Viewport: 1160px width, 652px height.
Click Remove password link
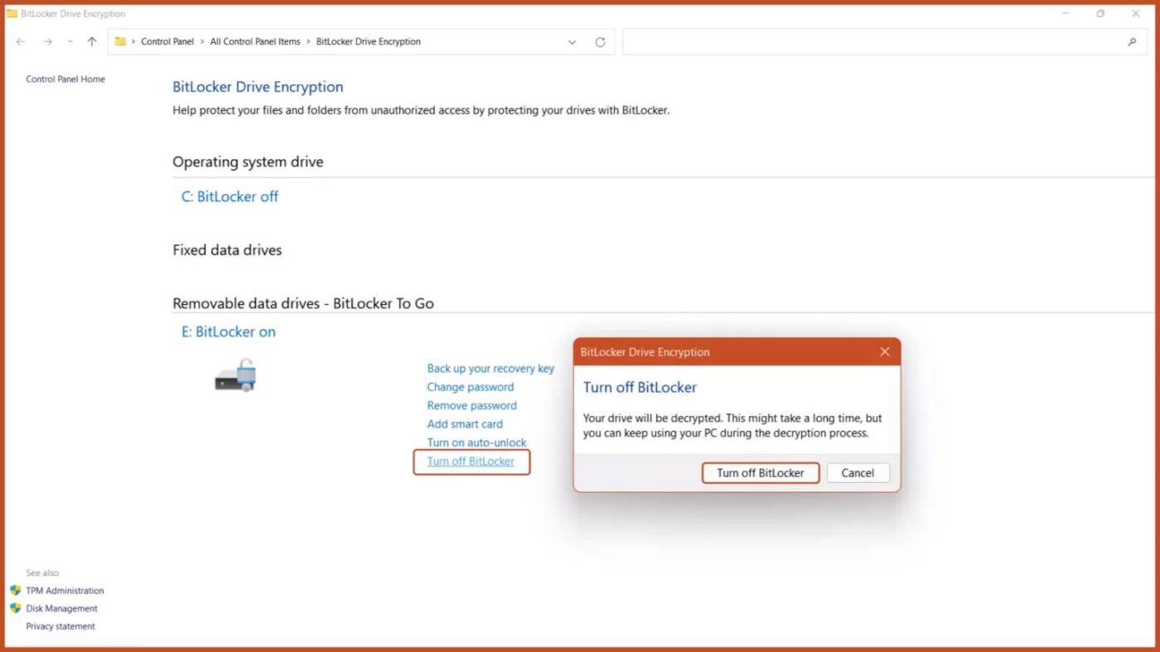pyautogui.click(x=471, y=406)
